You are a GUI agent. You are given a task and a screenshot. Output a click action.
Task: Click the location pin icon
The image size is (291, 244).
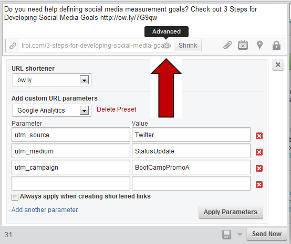[x=259, y=45]
